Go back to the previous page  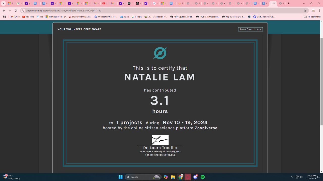click(x=4, y=11)
